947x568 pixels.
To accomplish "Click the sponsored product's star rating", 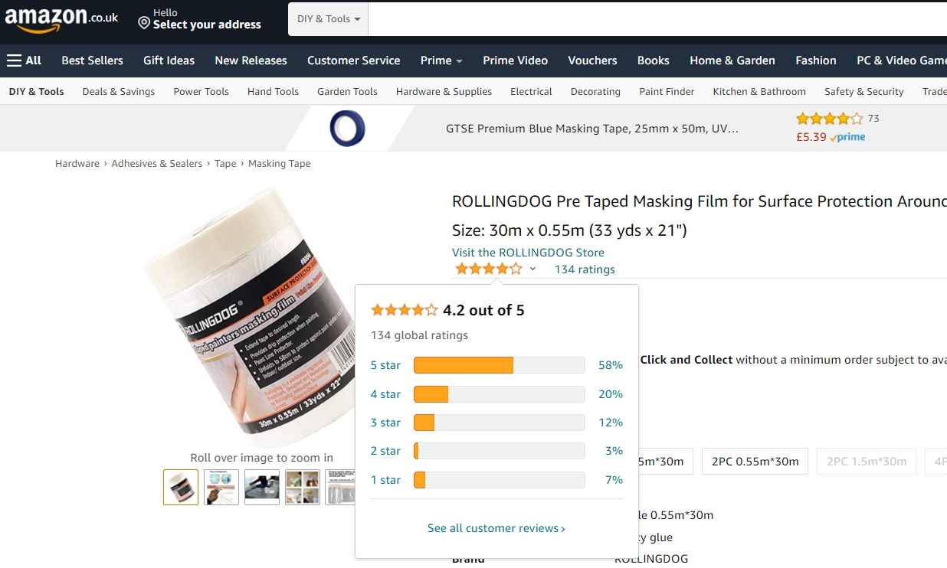I will (x=829, y=119).
